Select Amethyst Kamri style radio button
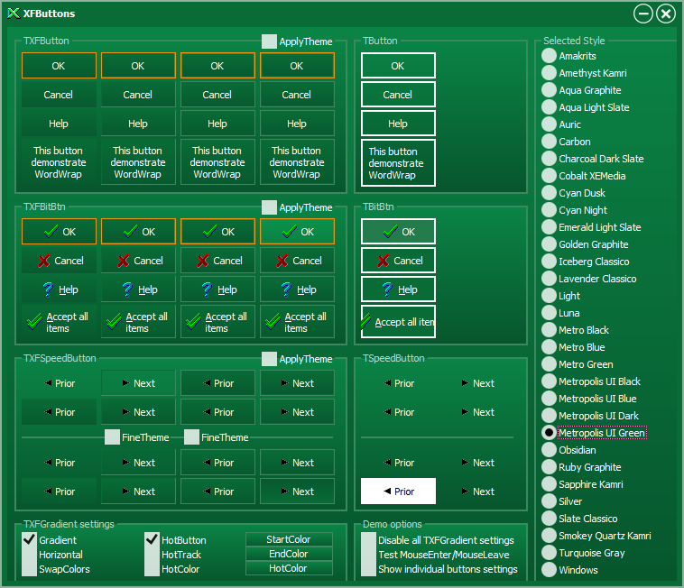Screen dimensions: 684x588 (549, 73)
